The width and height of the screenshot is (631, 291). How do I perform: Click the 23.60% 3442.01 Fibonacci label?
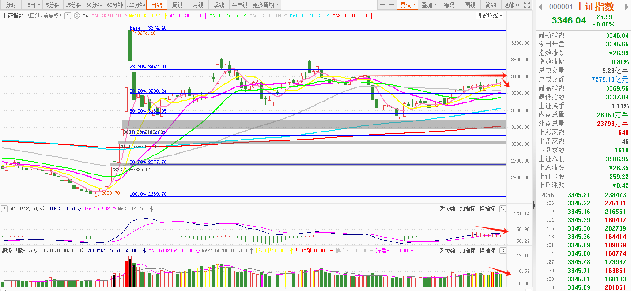pos(148,67)
